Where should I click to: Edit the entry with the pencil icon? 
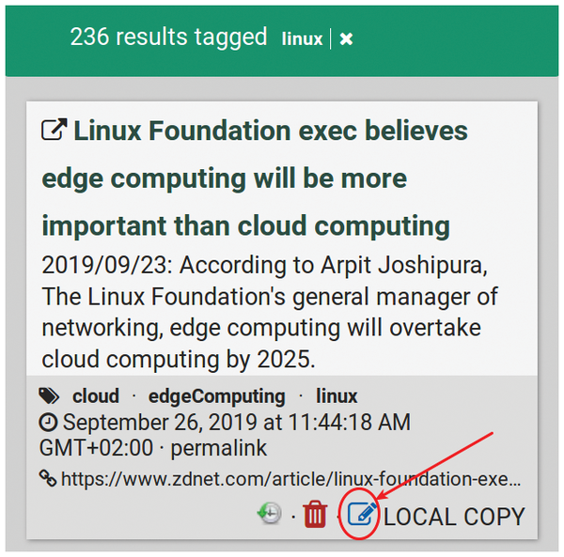[361, 515]
